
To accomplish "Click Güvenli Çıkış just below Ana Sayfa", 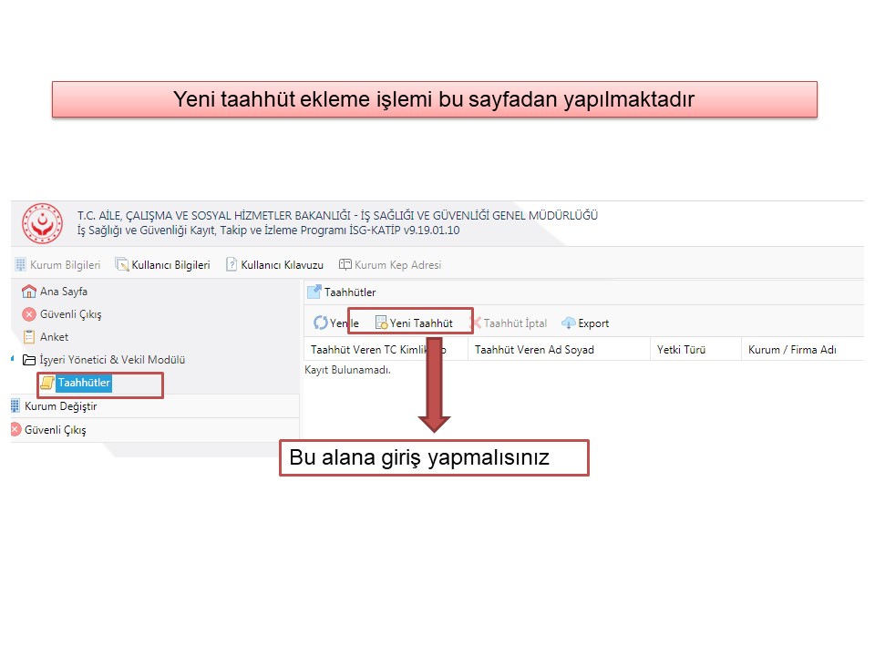I will 62,314.
